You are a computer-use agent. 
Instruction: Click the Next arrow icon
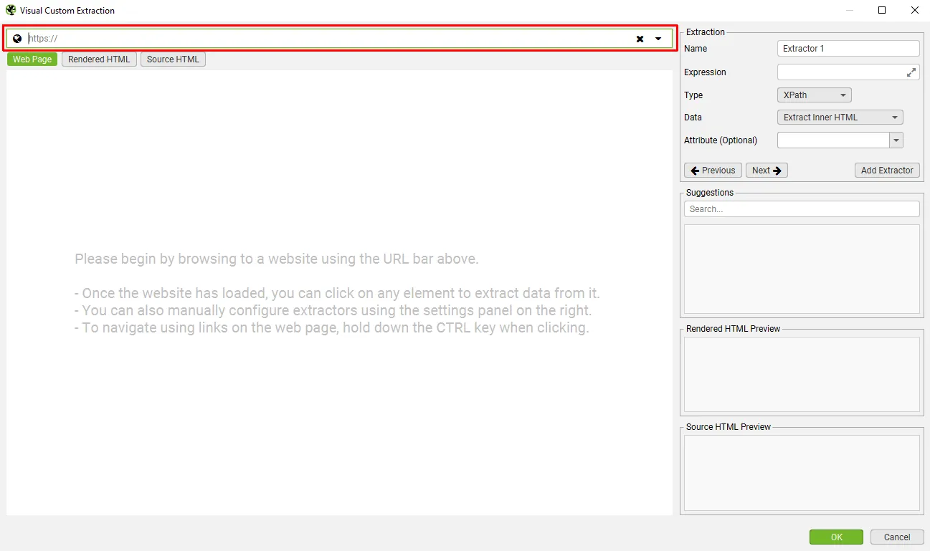click(779, 170)
